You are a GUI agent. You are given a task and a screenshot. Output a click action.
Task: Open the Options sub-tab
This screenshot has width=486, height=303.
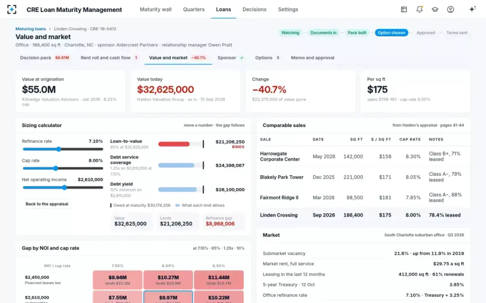coord(268,58)
